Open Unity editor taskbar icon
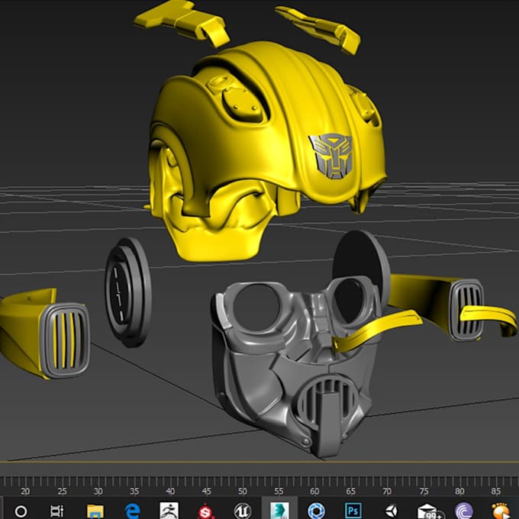519x519 pixels. 392,511
